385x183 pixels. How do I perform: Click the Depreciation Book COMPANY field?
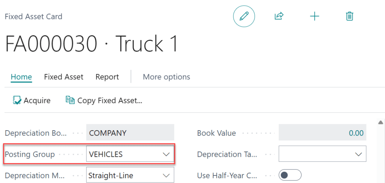pos(130,133)
